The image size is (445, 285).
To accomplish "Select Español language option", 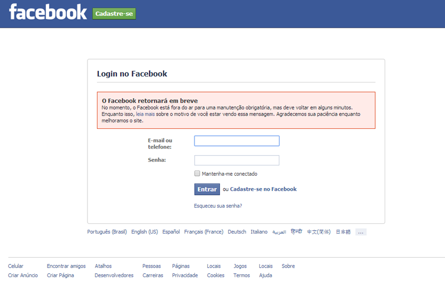I will point(171,232).
